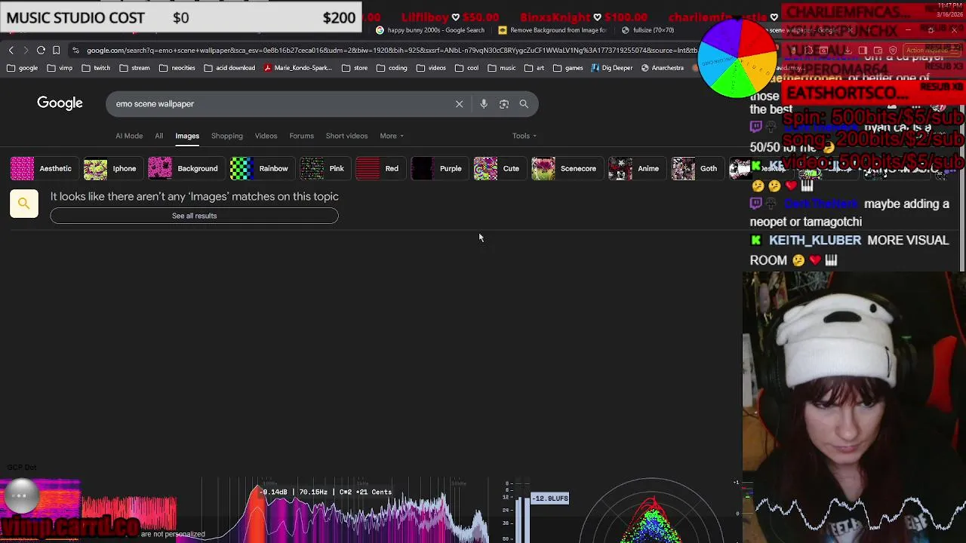Open the 'acid download' bookmarks folder
The height and width of the screenshot is (543, 966).
229,68
